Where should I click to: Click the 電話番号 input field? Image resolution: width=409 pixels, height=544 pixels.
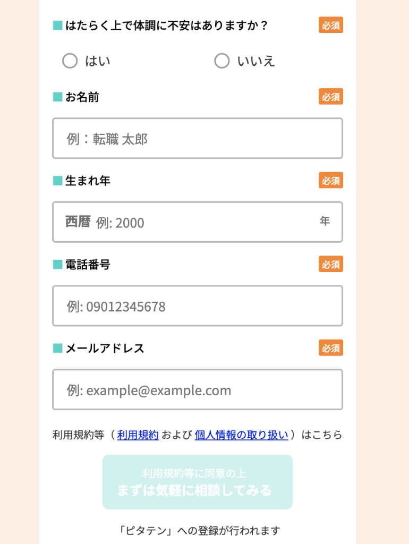[x=197, y=306]
